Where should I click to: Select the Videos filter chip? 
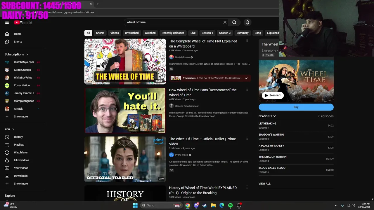pyautogui.click(x=115, y=33)
